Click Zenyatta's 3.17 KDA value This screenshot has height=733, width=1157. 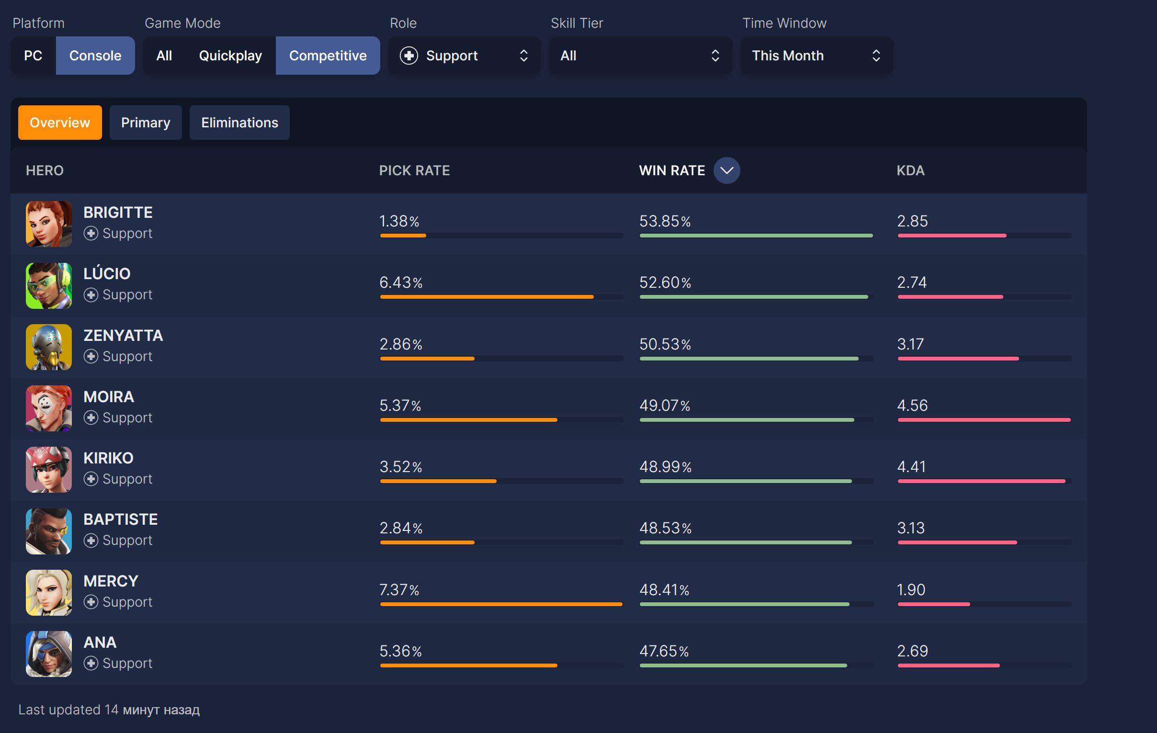click(910, 344)
